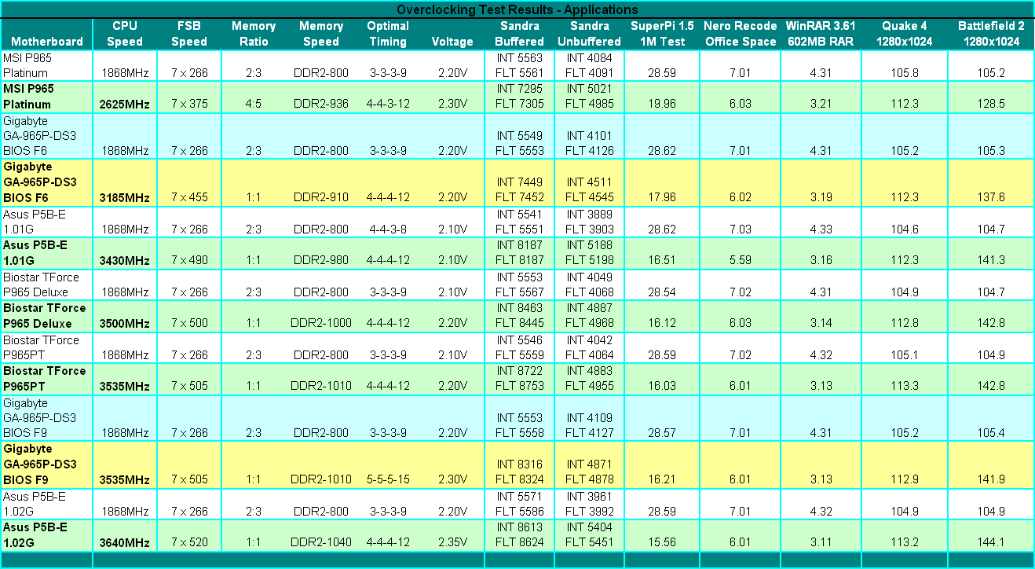
Task: Click the Memory Ratio column header
Action: (254, 34)
